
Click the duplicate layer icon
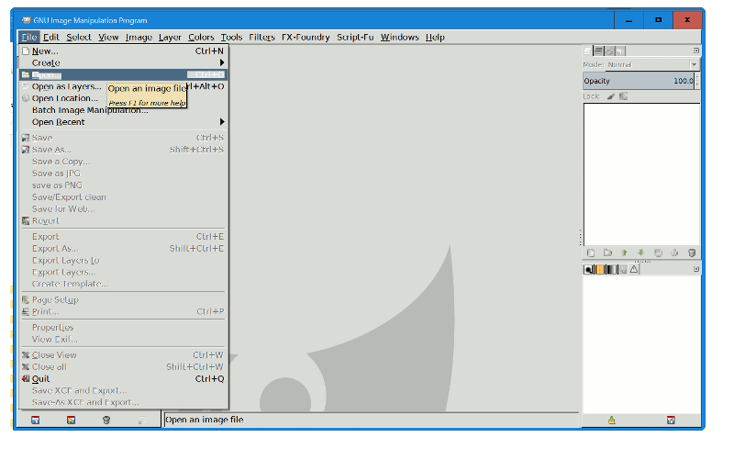point(658,253)
